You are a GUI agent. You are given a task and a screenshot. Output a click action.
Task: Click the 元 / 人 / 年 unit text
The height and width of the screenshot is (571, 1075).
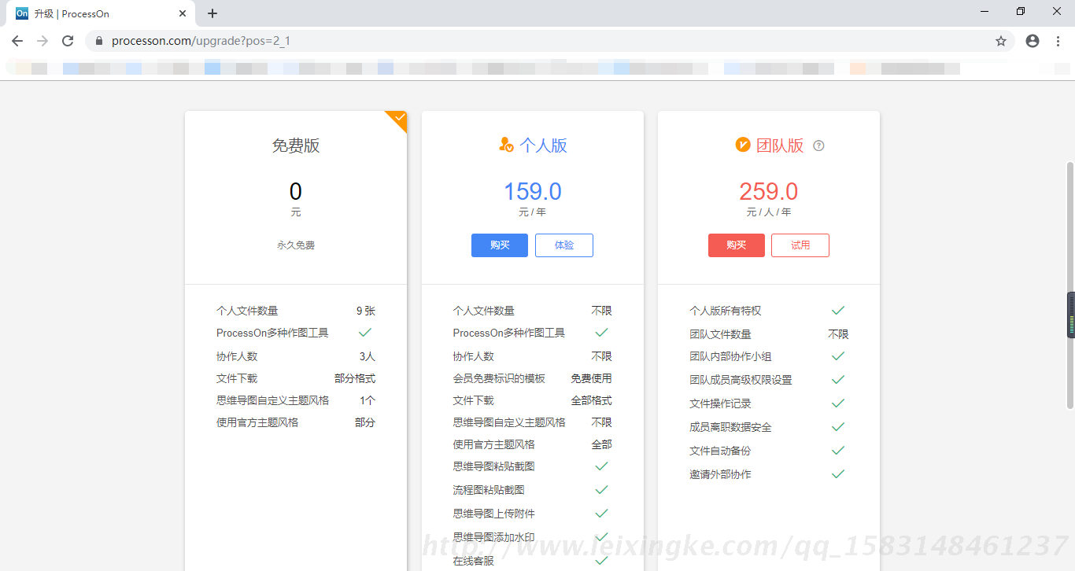click(x=769, y=212)
